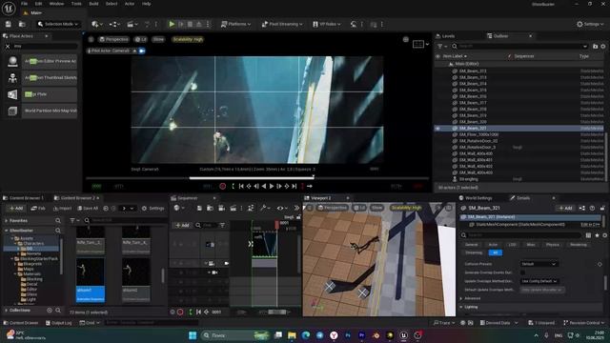The width and height of the screenshot is (610, 343).
Task: Play forward in viewport transport controls
Action: [272, 187]
